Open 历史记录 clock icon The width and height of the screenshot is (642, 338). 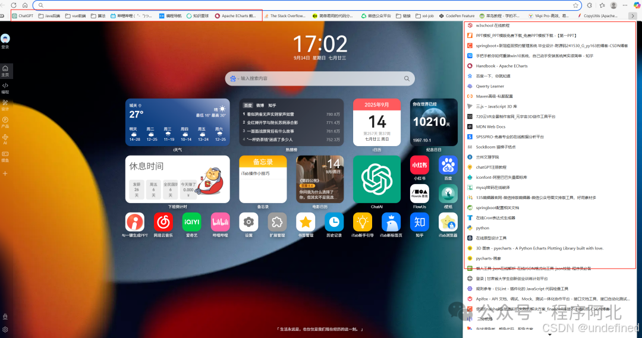coord(334,222)
